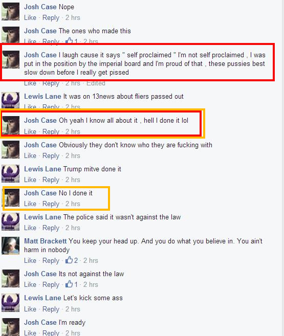Open Josh Case avatar beside "I'm ready" comment
The image size is (284, 336).
11,327
